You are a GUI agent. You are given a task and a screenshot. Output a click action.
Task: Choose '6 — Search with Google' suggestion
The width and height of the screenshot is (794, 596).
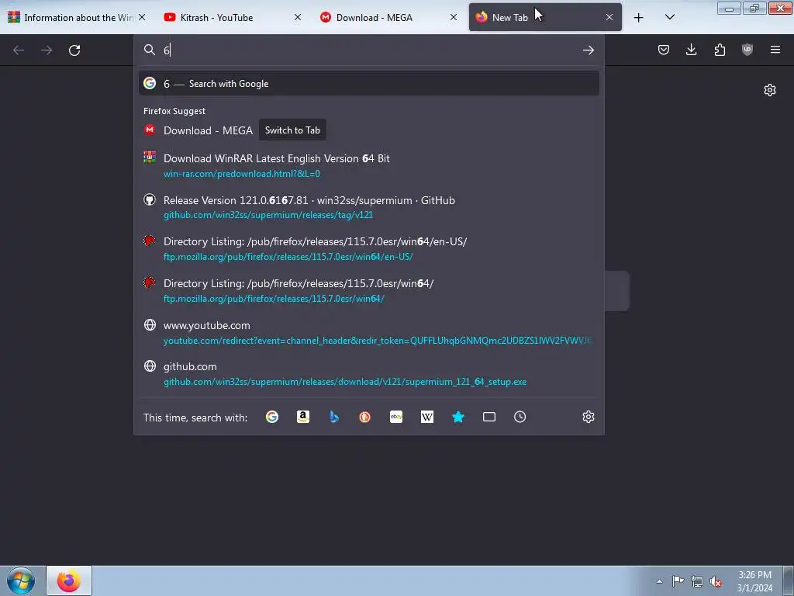pos(368,84)
